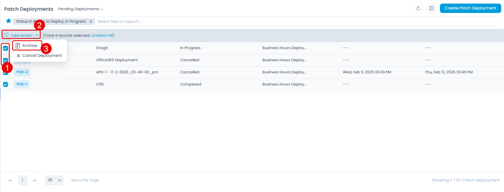The height and width of the screenshot is (192, 504).
Task: Click the Office365 Deployment name
Action: (x=117, y=60)
